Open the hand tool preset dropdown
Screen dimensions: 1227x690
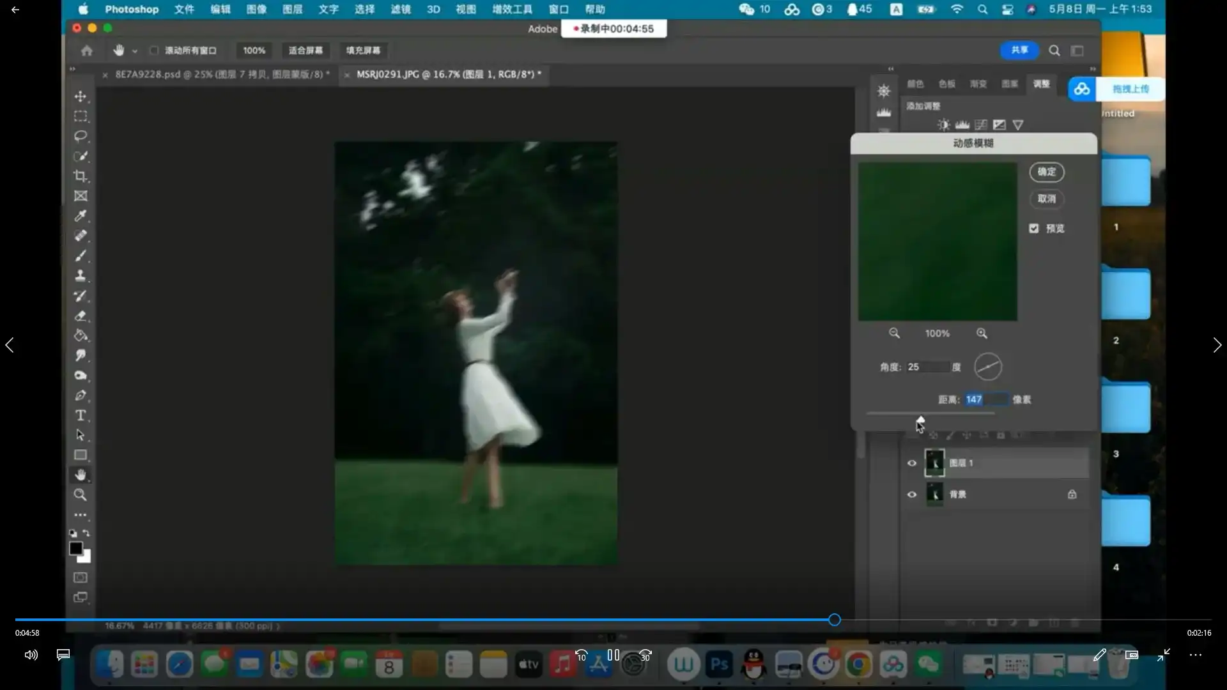click(x=135, y=51)
